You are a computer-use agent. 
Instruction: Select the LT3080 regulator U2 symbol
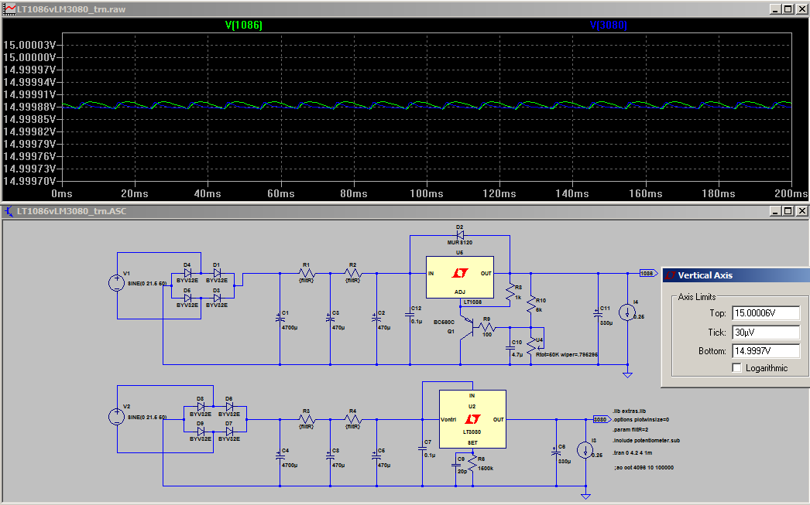coord(472,419)
